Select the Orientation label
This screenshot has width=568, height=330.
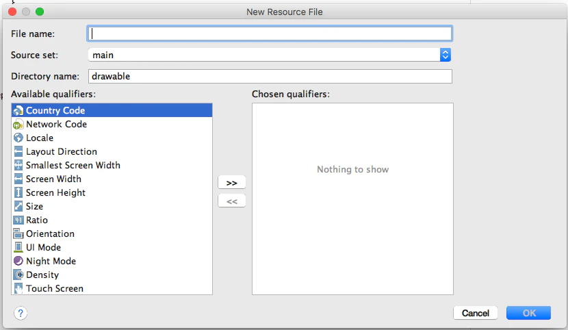(51, 234)
